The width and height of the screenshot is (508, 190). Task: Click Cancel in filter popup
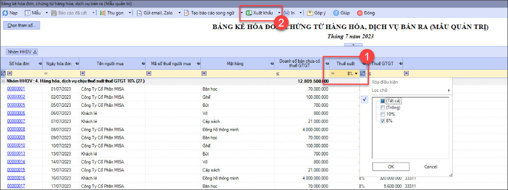tap(431, 166)
